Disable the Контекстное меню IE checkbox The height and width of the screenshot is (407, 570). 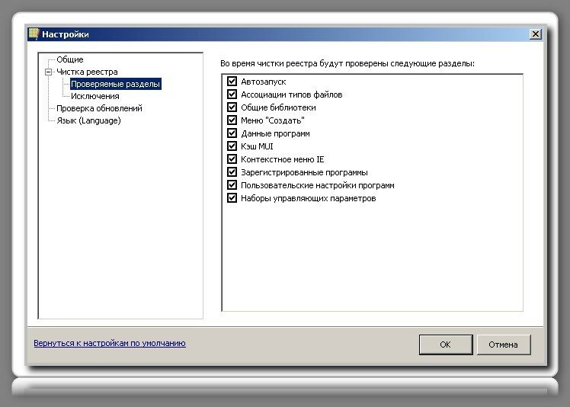[232, 159]
